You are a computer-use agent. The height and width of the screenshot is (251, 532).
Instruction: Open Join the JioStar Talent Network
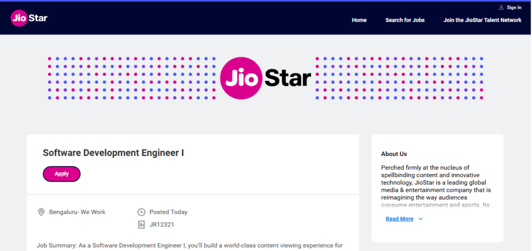click(482, 20)
